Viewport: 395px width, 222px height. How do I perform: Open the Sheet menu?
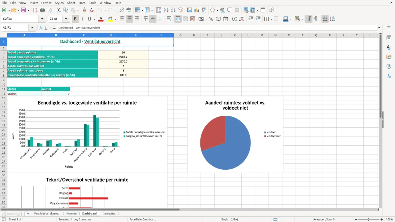[x=71, y=3]
